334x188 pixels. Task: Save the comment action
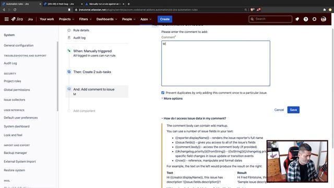pos(293,110)
